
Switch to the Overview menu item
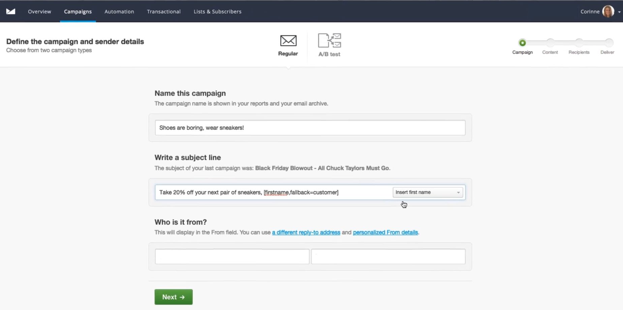tap(39, 11)
